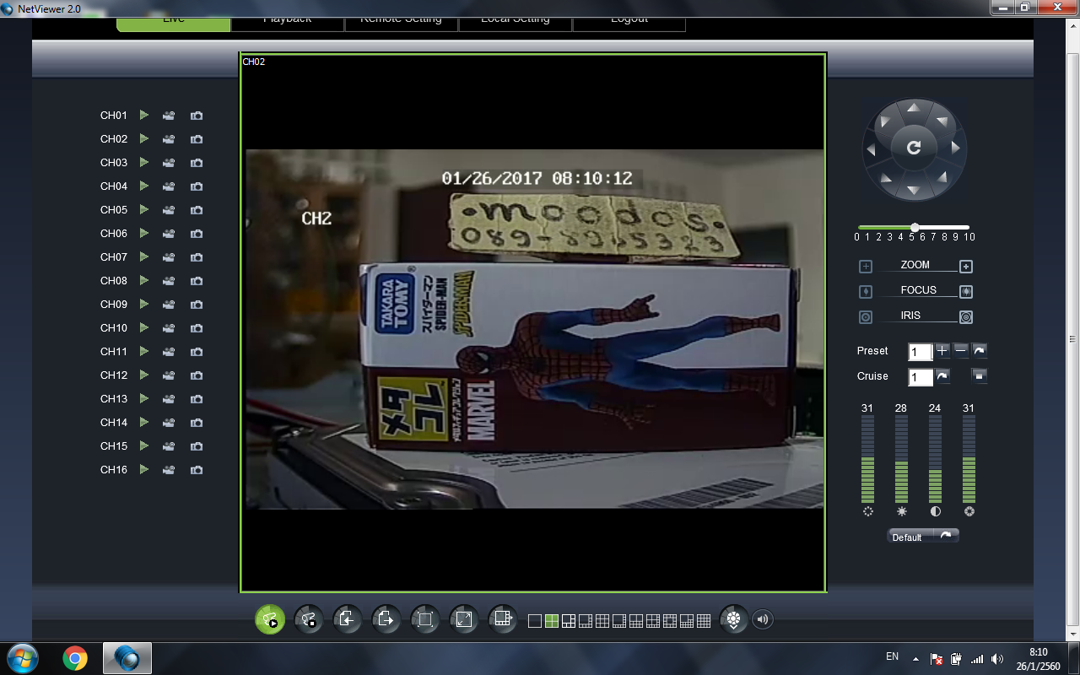Close the iris with the left IRIS button
This screenshot has width=1080, height=675.
(866, 317)
